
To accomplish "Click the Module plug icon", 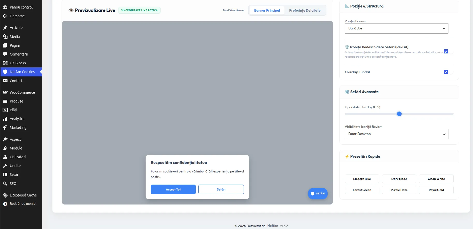I will pos(5,148).
